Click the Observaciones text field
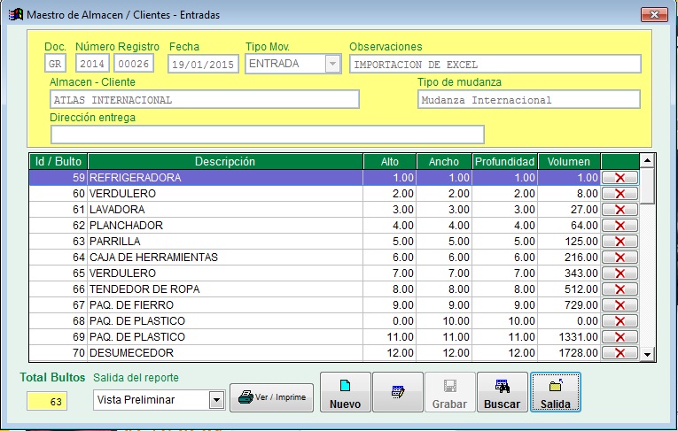 pyautogui.click(x=495, y=64)
